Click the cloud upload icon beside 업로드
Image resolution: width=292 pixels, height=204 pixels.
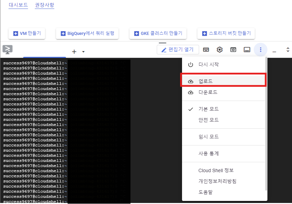[x=191, y=81]
